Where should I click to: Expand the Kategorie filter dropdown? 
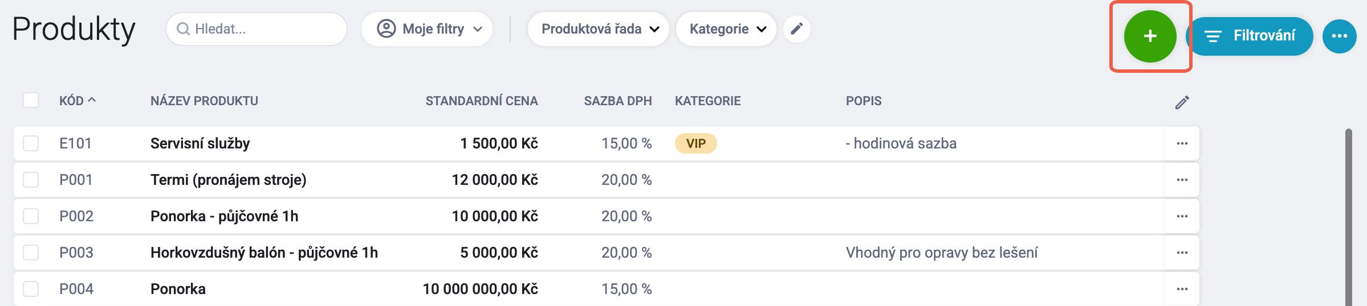pos(726,29)
